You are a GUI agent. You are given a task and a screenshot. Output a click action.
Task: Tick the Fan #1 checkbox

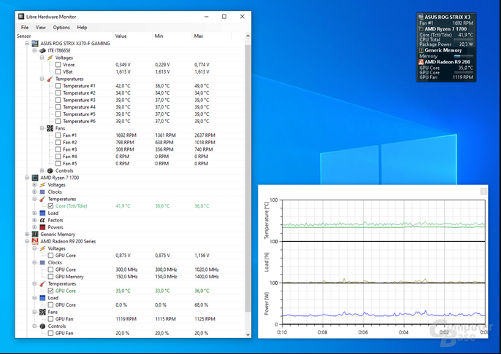pos(58,135)
